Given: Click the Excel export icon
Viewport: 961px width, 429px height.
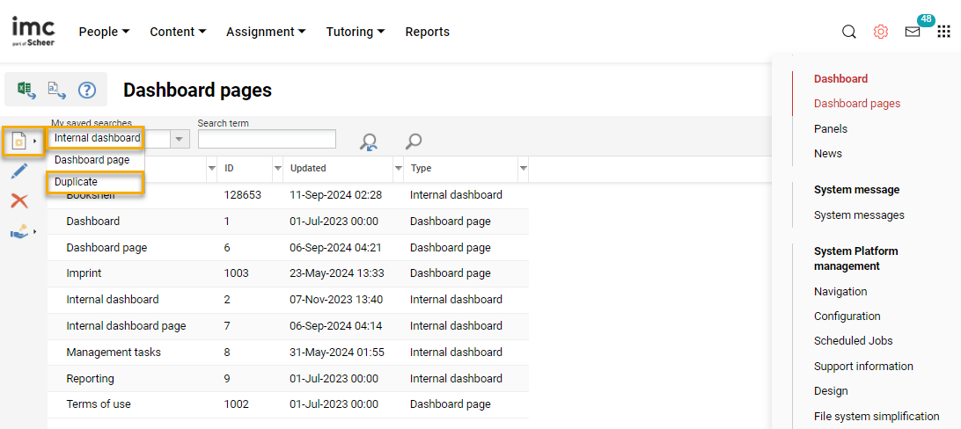Looking at the screenshot, I should tap(26, 90).
